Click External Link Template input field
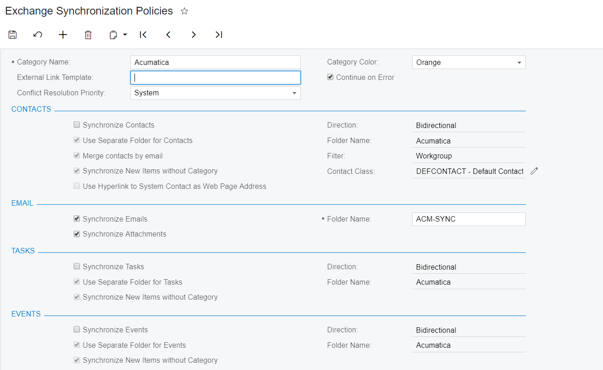603x370 pixels. tap(215, 78)
